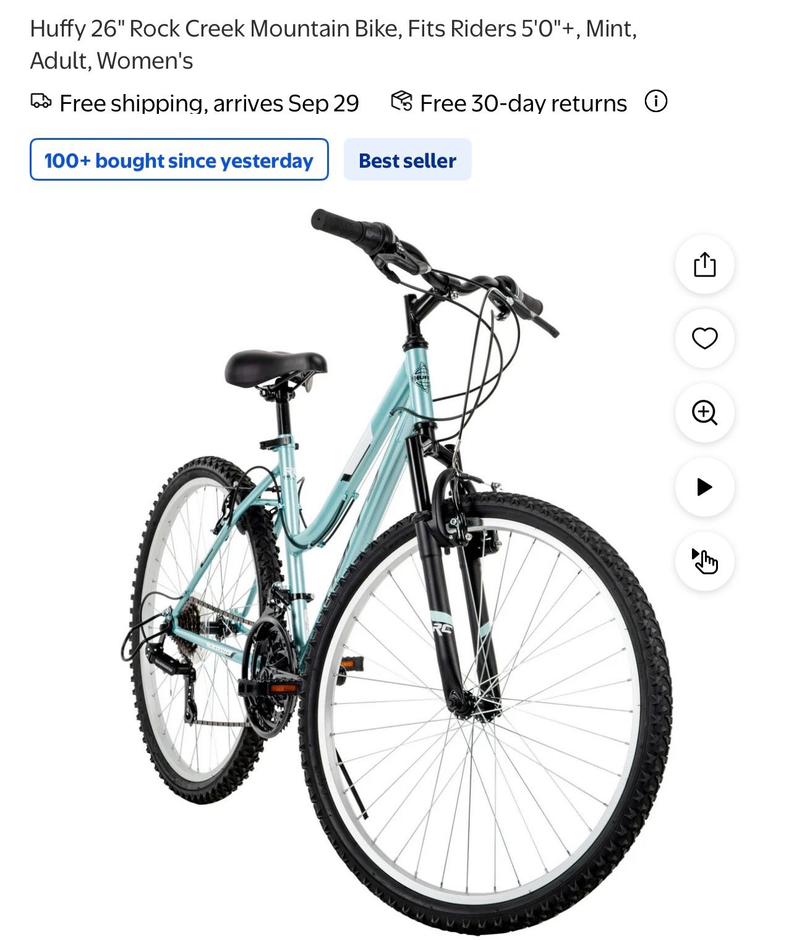Open the interactive view hand icon
This screenshot has height=940, width=794.
pos(704,561)
